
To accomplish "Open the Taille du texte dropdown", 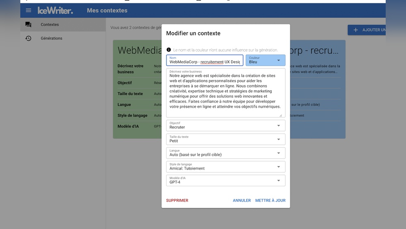I will (226, 140).
